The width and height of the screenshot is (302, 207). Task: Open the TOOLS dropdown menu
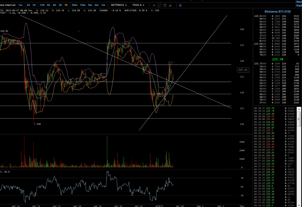click(138, 5)
